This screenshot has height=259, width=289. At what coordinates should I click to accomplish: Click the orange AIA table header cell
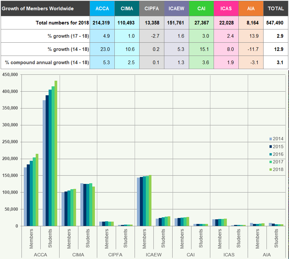(251, 9)
